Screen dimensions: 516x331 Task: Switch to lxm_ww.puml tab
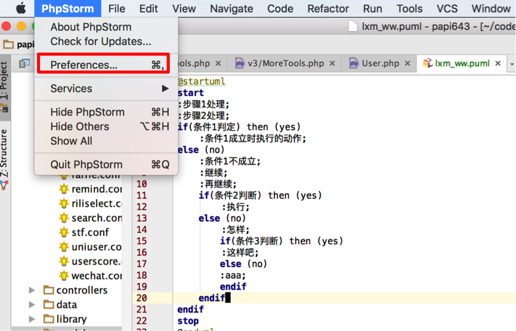point(462,63)
